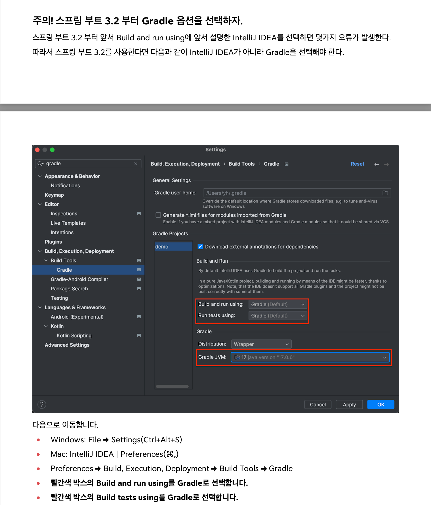The width and height of the screenshot is (431, 505).
Task: Open Build and run using dropdown
Action: 278,304
